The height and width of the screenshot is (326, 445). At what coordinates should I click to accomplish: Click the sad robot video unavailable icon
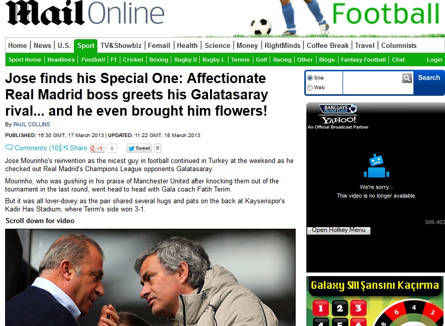376,166
